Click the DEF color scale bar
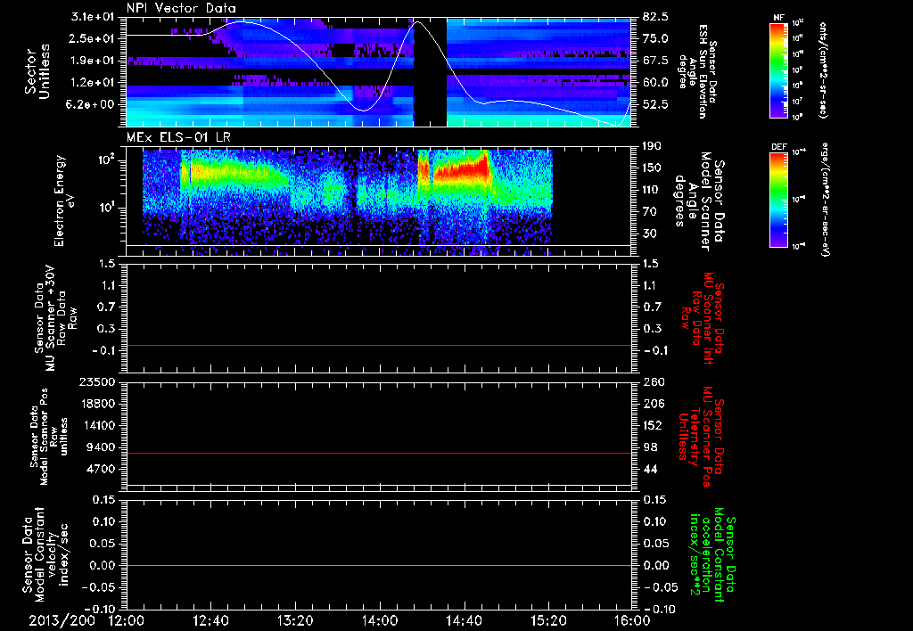The image size is (913, 631). pyautogui.click(x=778, y=200)
